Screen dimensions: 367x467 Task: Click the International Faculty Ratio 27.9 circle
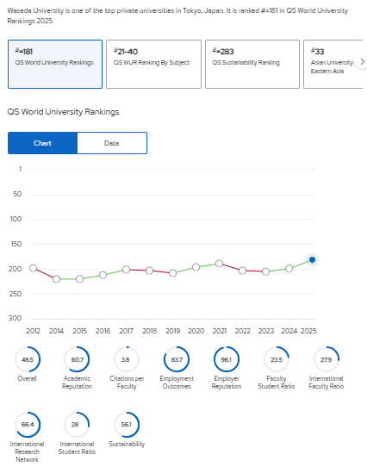coord(327,359)
